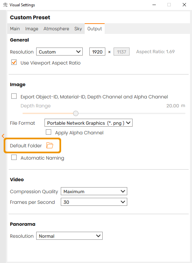Enable Export Object-ID and channels checkbox
192x263 pixels.
pos(14,96)
